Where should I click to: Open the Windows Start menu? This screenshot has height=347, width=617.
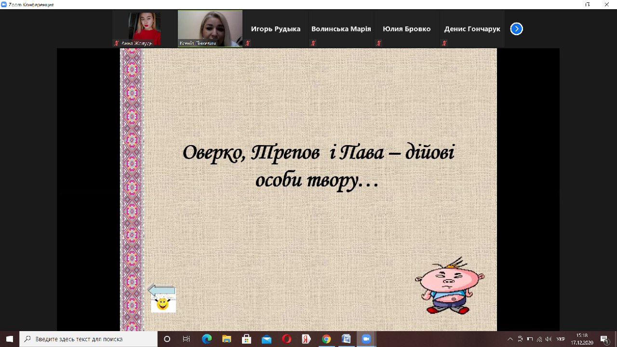coord(10,339)
